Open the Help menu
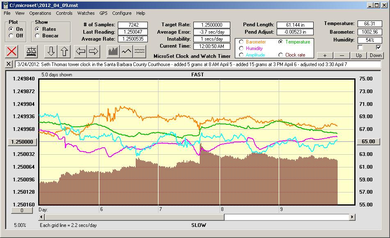390x238 pixels. coord(140,13)
